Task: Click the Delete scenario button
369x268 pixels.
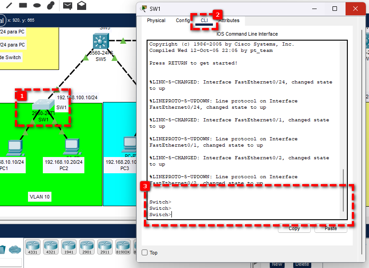Action: click(x=302, y=264)
